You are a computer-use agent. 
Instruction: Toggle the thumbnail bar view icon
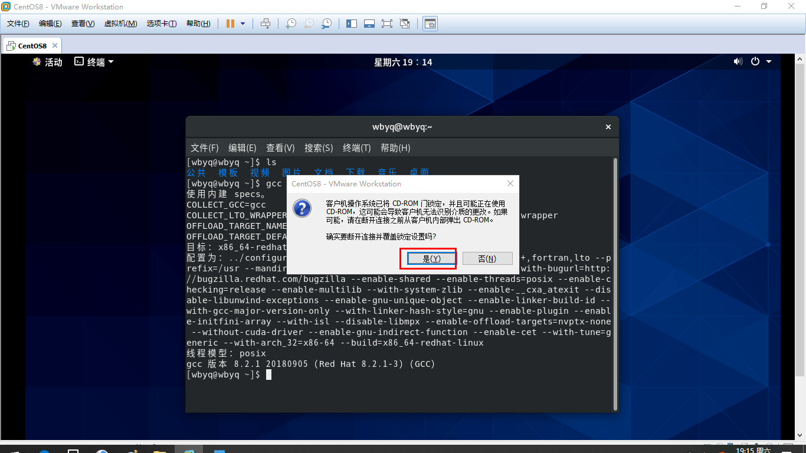pyautogui.click(x=369, y=24)
